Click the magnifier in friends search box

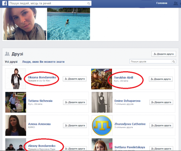pyautogui.click(x=174, y=61)
